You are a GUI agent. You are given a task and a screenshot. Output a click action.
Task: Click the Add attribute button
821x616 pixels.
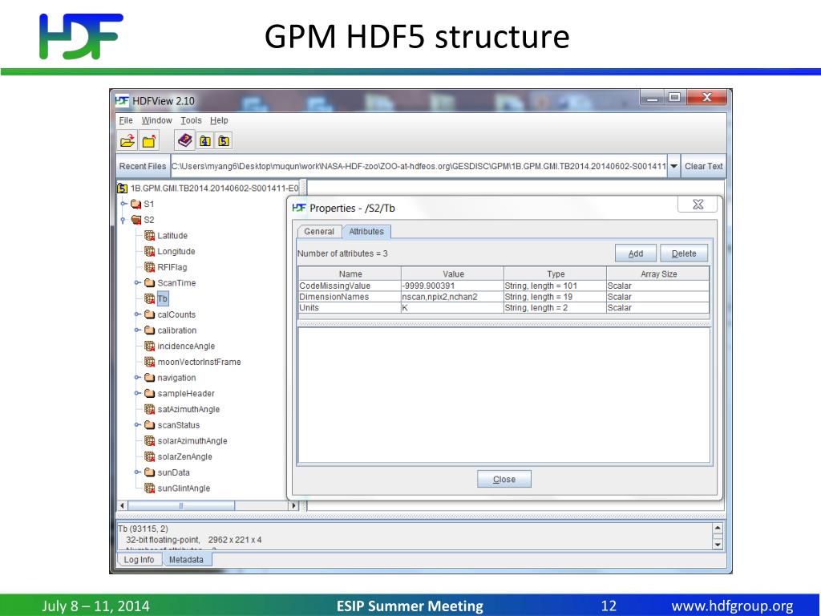636,253
